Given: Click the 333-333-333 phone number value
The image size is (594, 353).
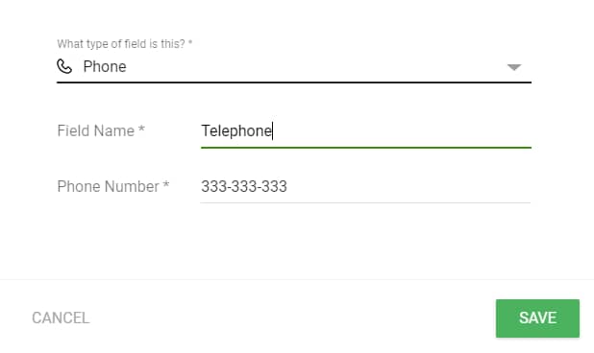Looking at the screenshot, I should (x=244, y=187).
